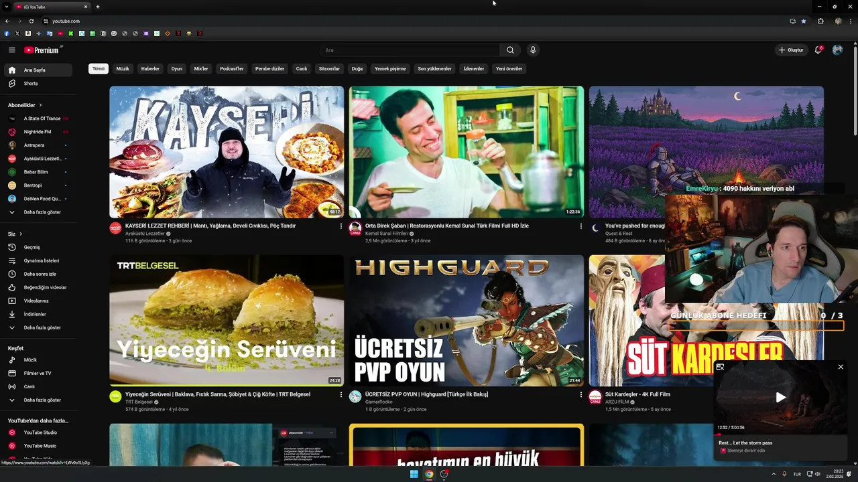Select the Müzik filter chip
Screen dimensions: 858x482
pos(123,69)
